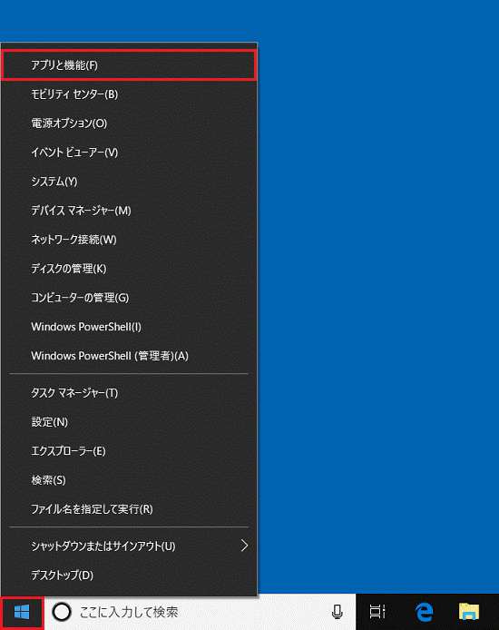Launch Windows PowerShell (管理者)(A)

(129, 356)
